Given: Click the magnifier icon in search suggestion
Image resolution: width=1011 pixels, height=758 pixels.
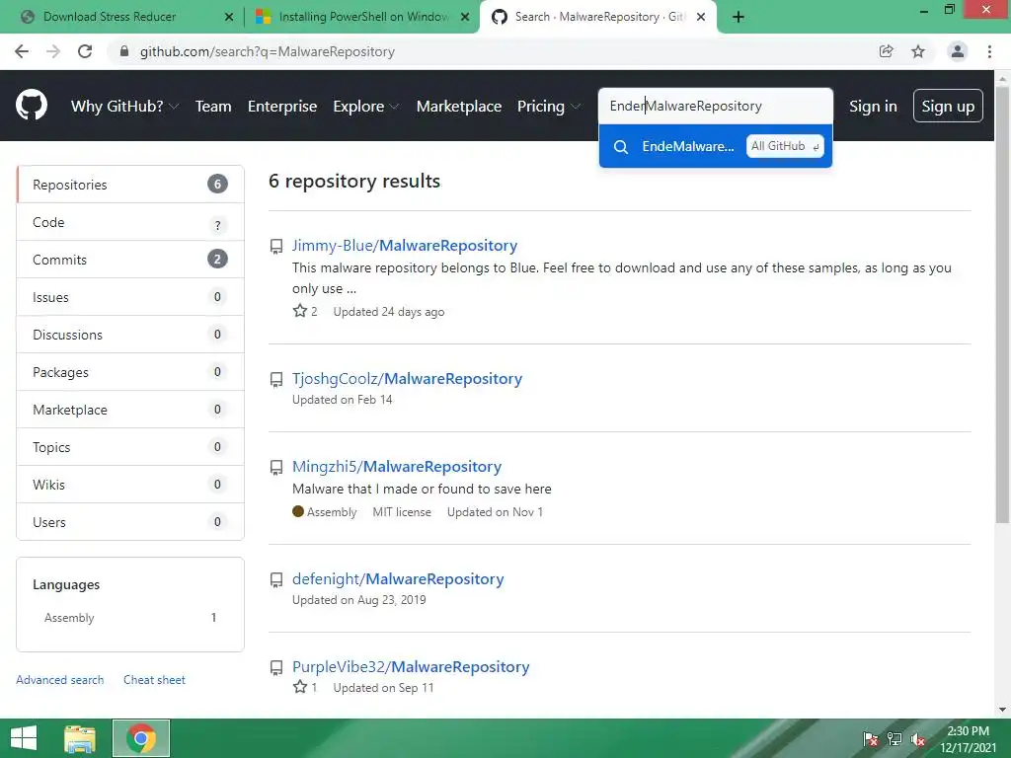Looking at the screenshot, I should (x=621, y=147).
